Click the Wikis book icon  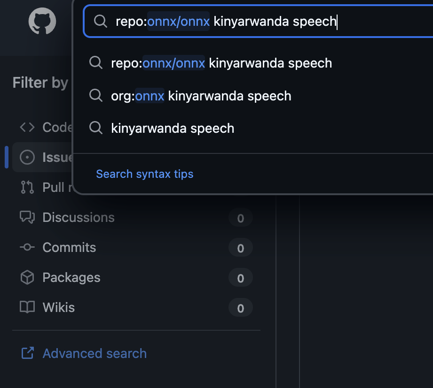click(27, 307)
